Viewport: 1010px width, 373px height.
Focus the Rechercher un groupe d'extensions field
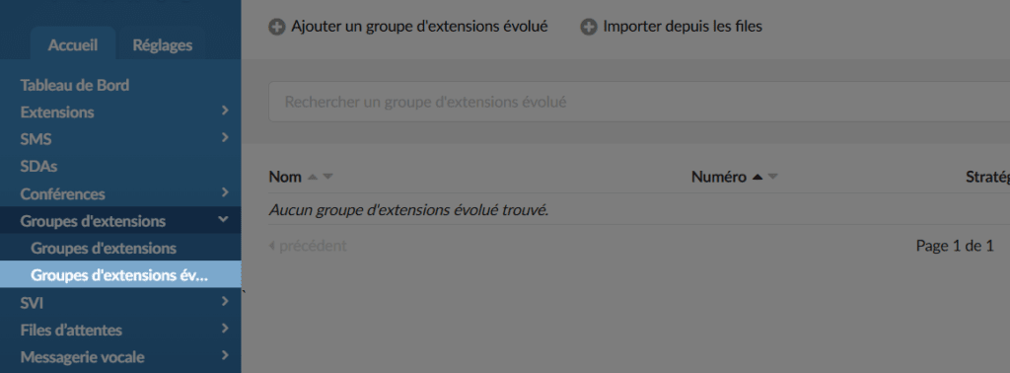[x=639, y=102]
